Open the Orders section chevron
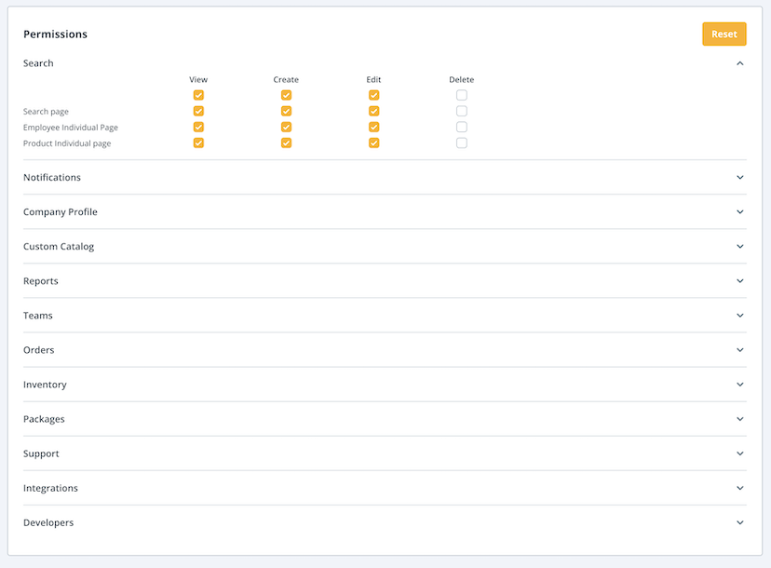771x568 pixels. pyautogui.click(x=740, y=350)
